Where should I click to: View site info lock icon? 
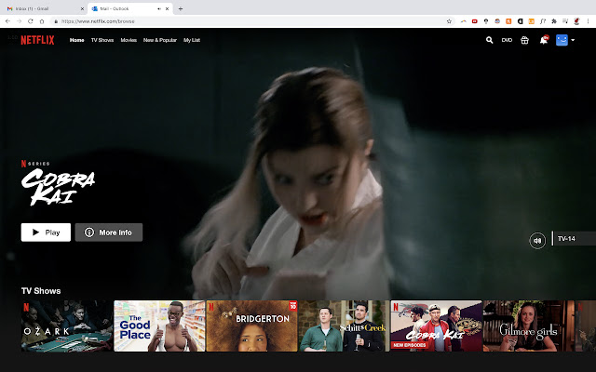point(56,21)
